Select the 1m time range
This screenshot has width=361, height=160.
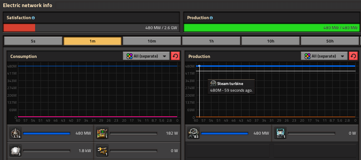click(x=92, y=41)
